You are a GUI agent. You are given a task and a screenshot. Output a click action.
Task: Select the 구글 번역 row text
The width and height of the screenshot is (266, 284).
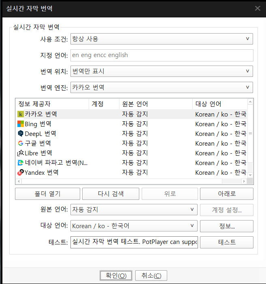[38, 143]
